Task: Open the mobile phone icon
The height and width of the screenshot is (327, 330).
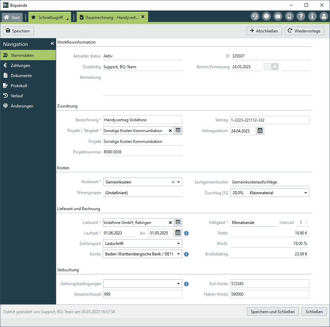Action: point(289,16)
